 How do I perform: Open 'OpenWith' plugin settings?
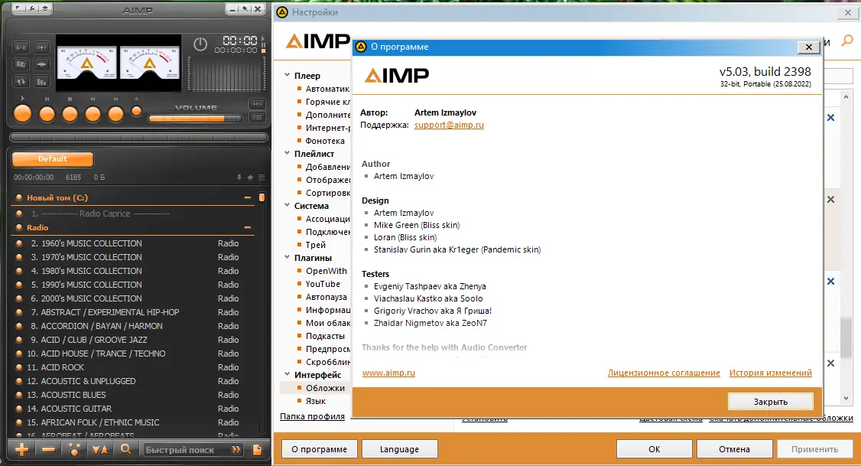click(x=327, y=271)
